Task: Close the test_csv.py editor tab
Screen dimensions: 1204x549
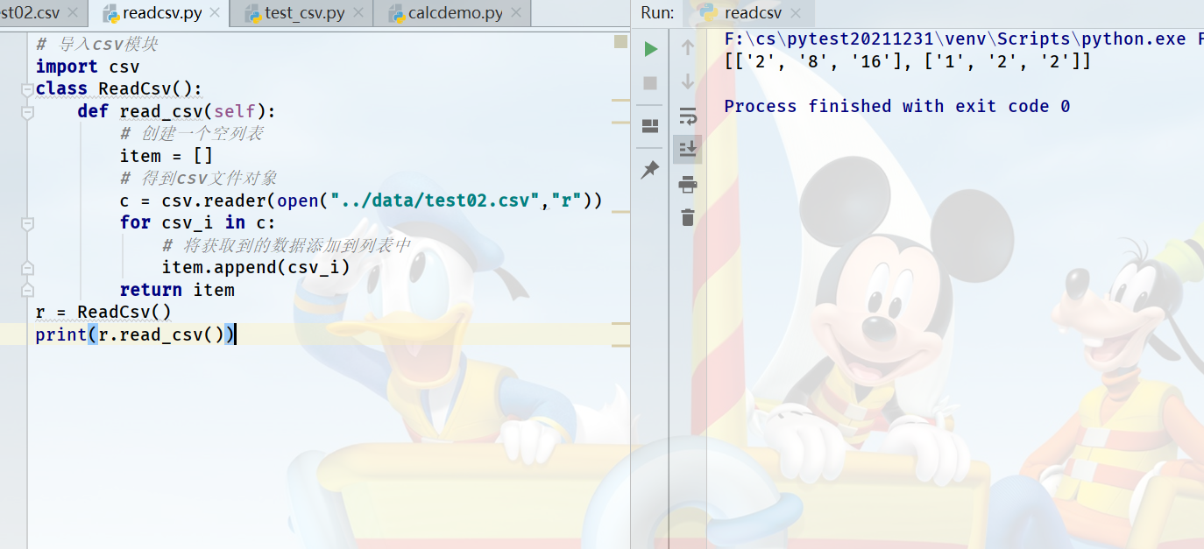Action: [358, 13]
